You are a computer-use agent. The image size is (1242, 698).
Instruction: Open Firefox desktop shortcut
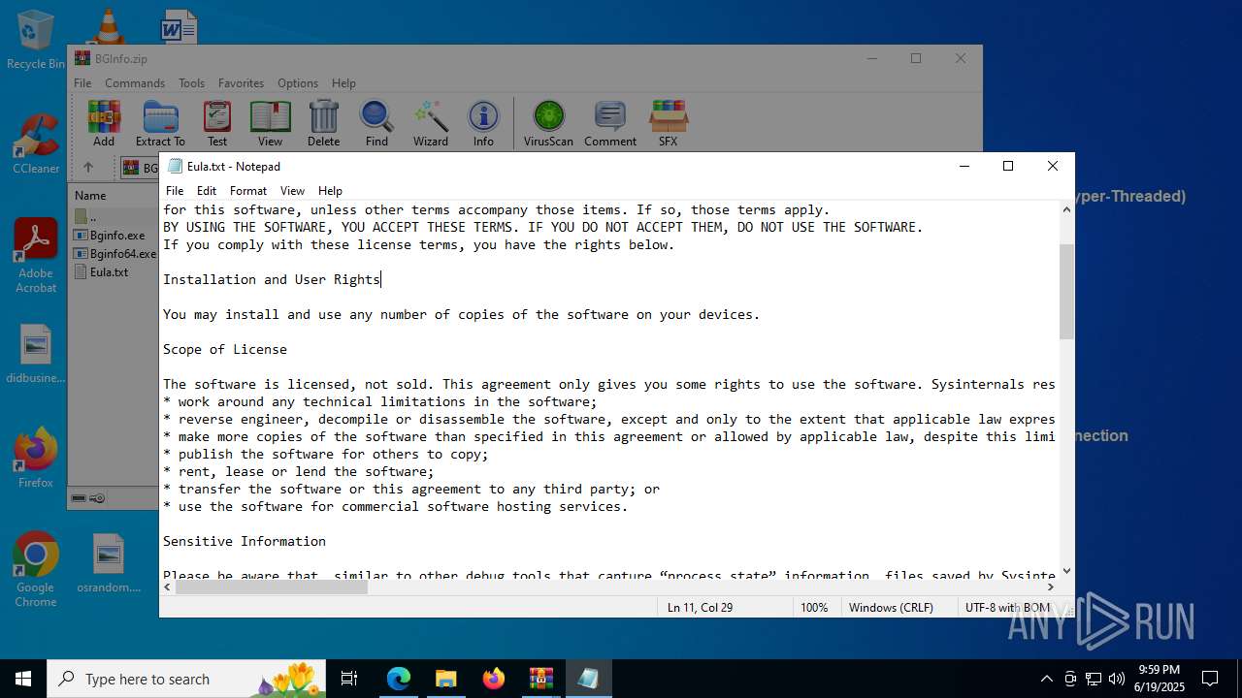point(36,459)
